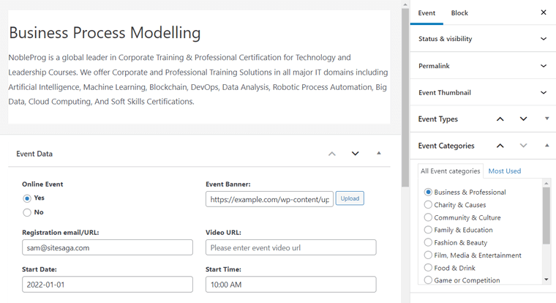Move Event Categories panel down
The height and width of the screenshot is (303, 556).
tap(523, 146)
